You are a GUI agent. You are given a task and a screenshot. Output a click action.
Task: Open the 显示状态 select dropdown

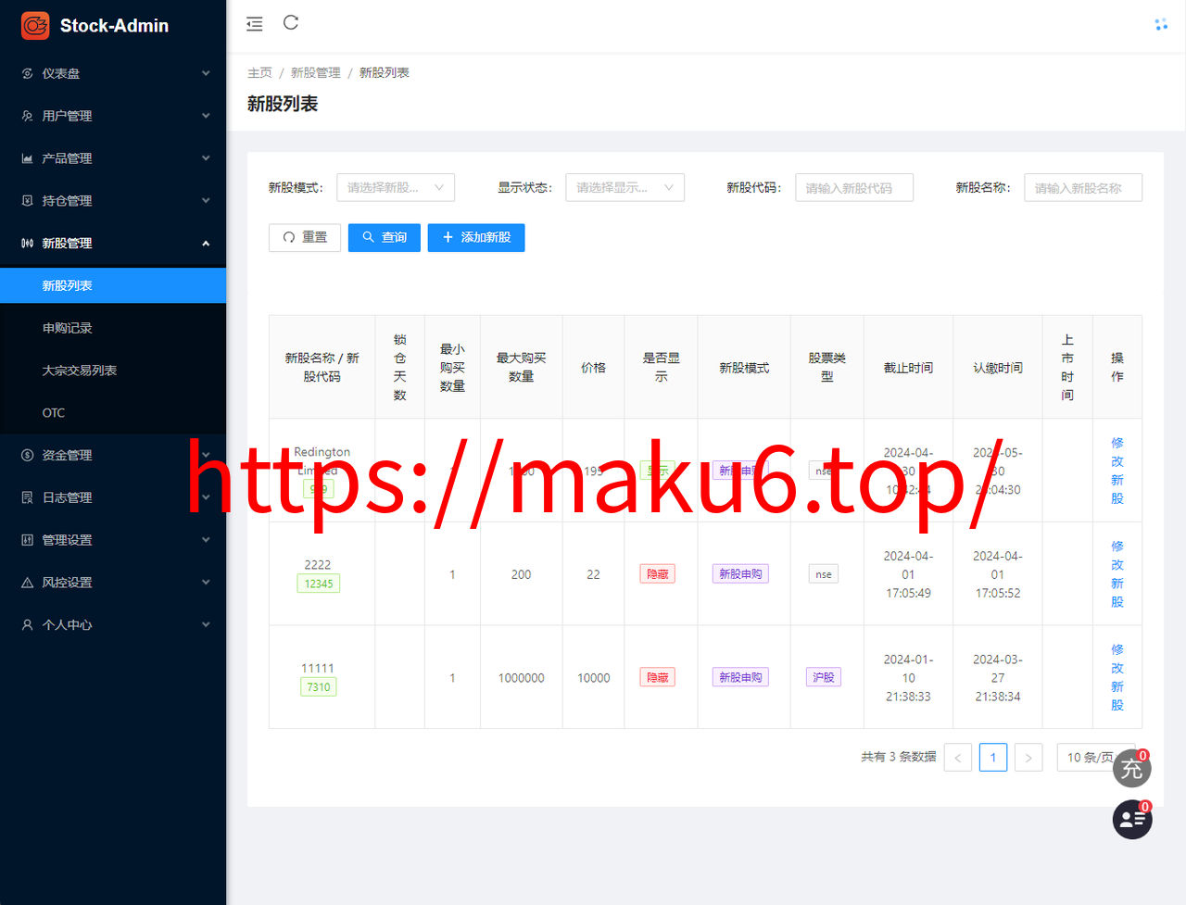[625, 187]
